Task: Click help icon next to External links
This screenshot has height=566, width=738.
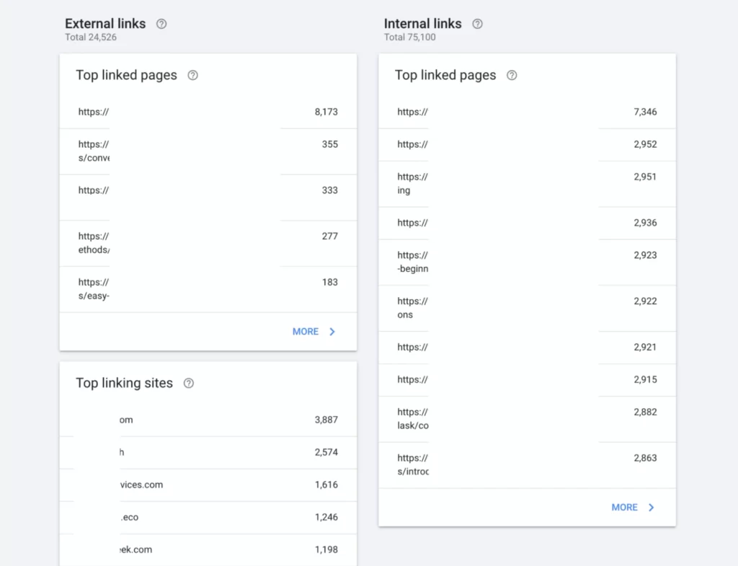Action: 161,24
